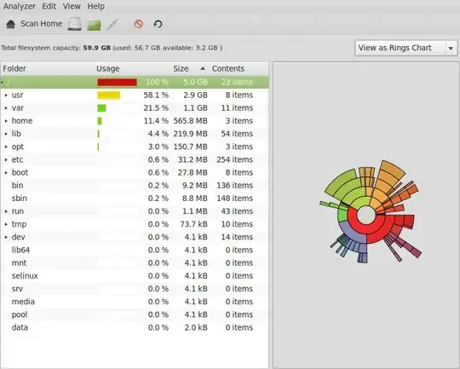
Task: Open the View menu
Action: tap(72, 6)
